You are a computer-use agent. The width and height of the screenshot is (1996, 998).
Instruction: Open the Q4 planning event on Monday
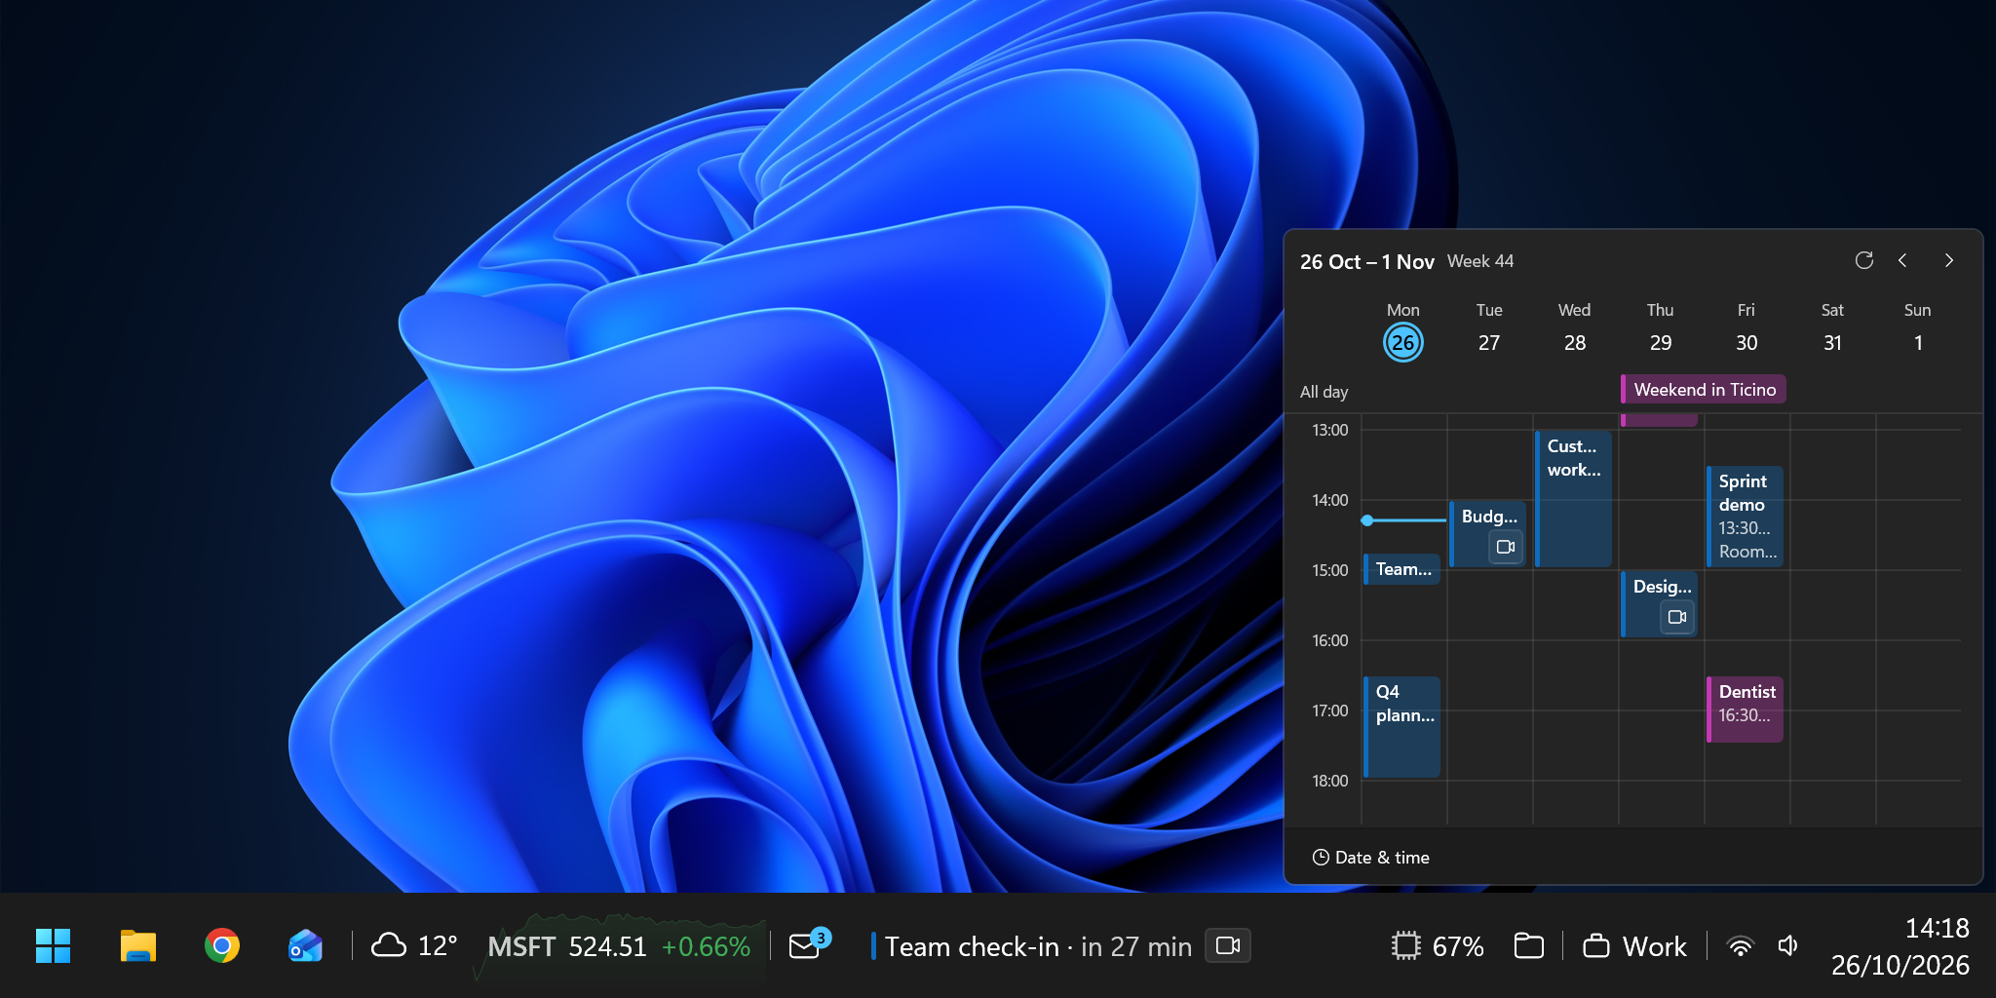pos(1401,727)
